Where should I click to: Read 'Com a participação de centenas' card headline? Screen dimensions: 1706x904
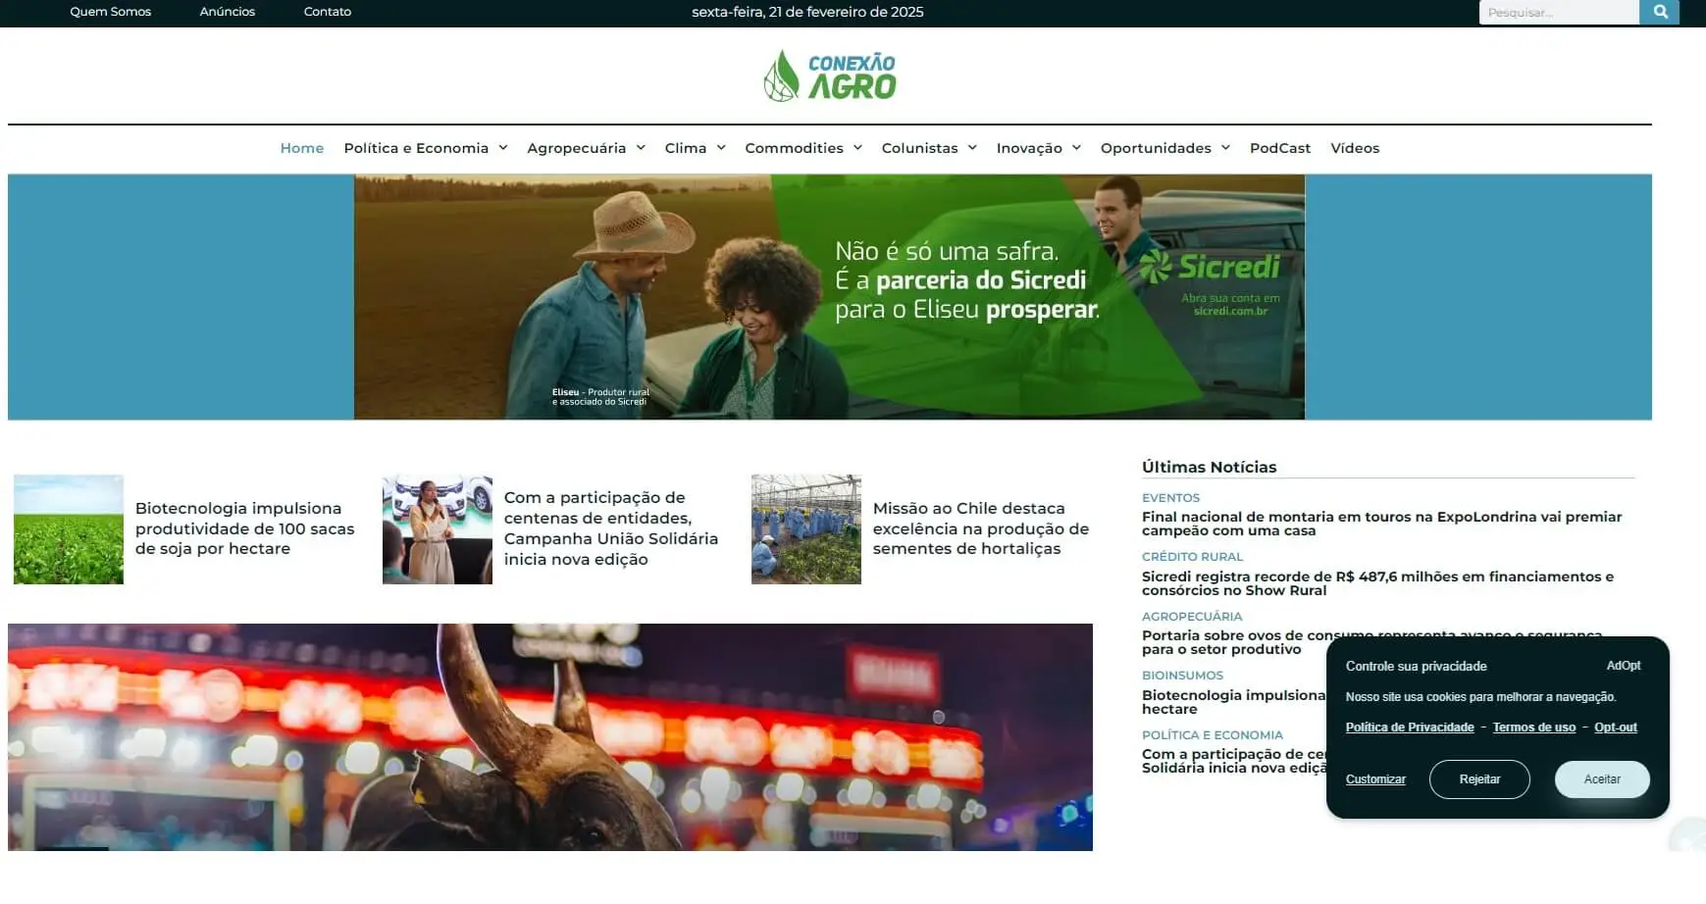tap(611, 528)
